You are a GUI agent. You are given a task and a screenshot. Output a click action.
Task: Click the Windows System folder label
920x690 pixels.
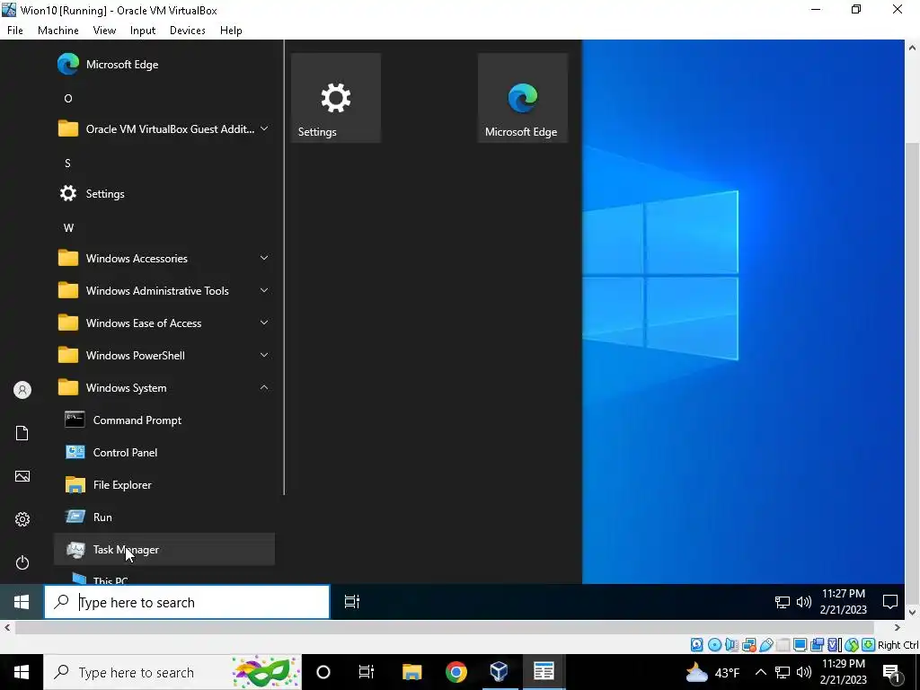[x=126, y=388]
